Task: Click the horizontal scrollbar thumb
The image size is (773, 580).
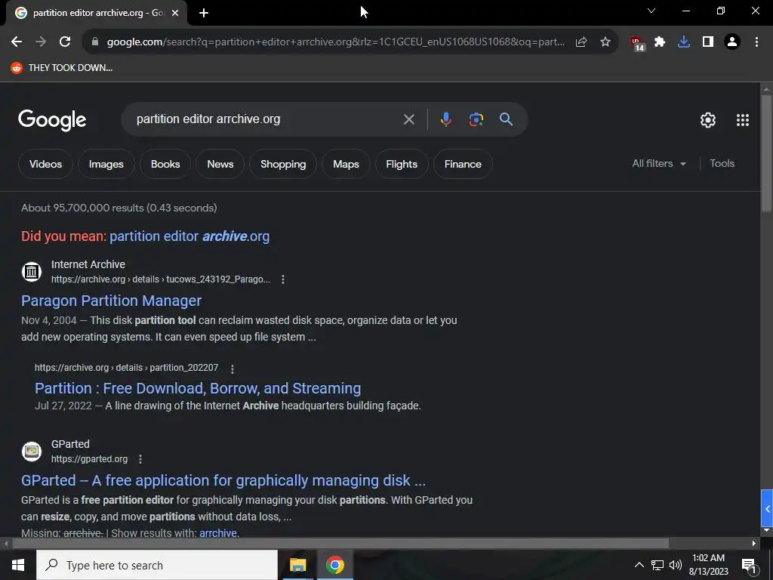Action: [340, 544]
